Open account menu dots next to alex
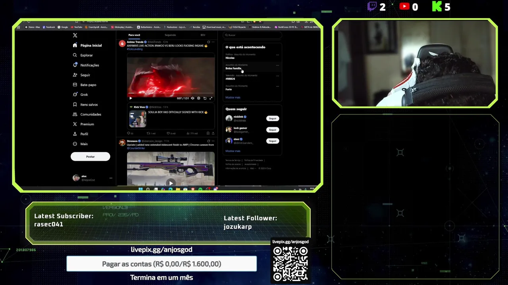The height and width of the screenshot is (285, 508). click(111, 178)
